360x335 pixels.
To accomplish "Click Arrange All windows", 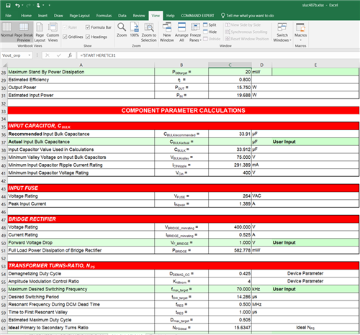I will (181, 32).
